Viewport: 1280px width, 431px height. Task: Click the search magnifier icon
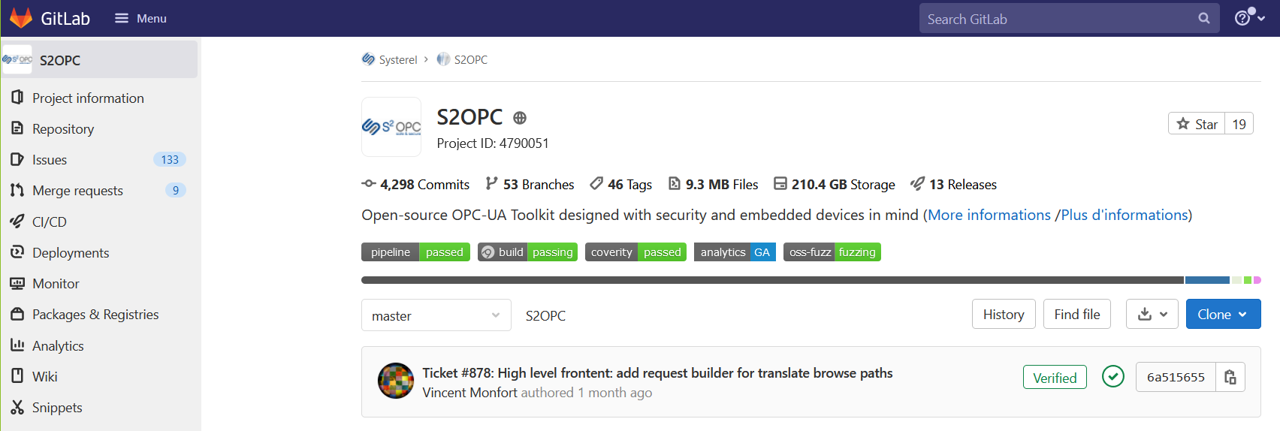(x=1203, y=19)
